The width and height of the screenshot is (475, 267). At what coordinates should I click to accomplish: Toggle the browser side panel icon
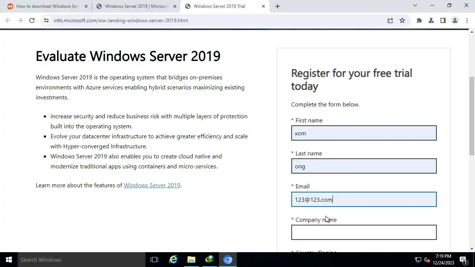tap(443, 20)
